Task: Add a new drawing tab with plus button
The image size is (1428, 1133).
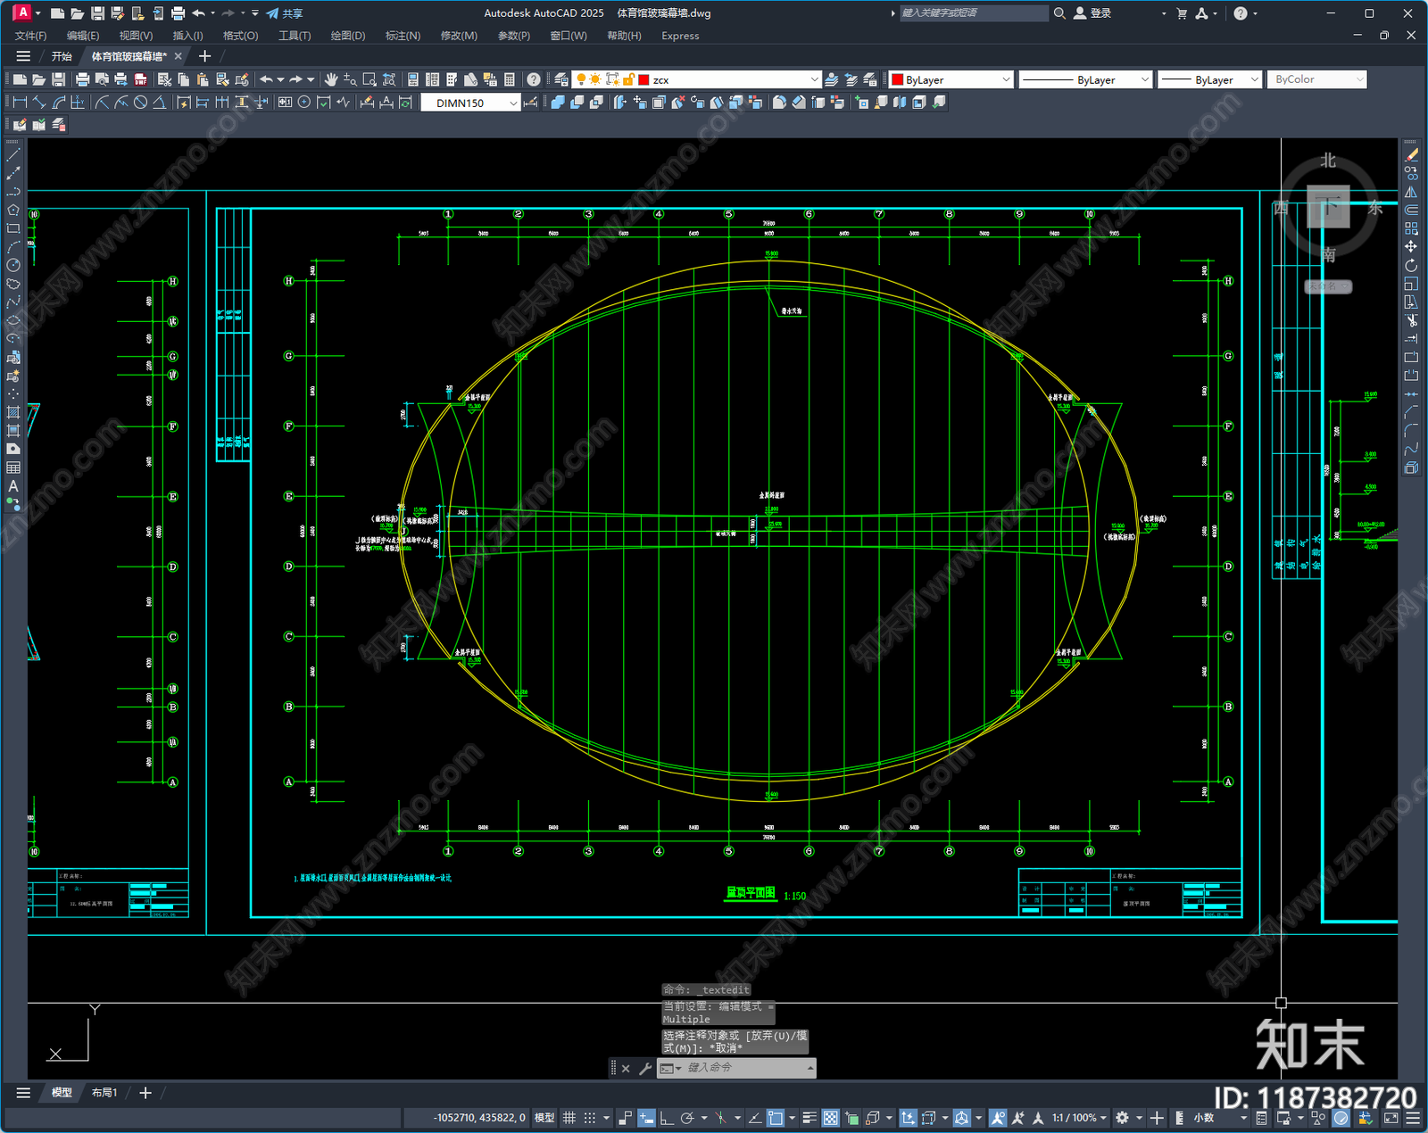Action: [204, 56]
